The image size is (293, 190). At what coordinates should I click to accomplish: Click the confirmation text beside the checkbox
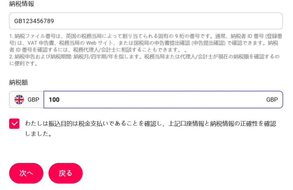coord(151,128)
